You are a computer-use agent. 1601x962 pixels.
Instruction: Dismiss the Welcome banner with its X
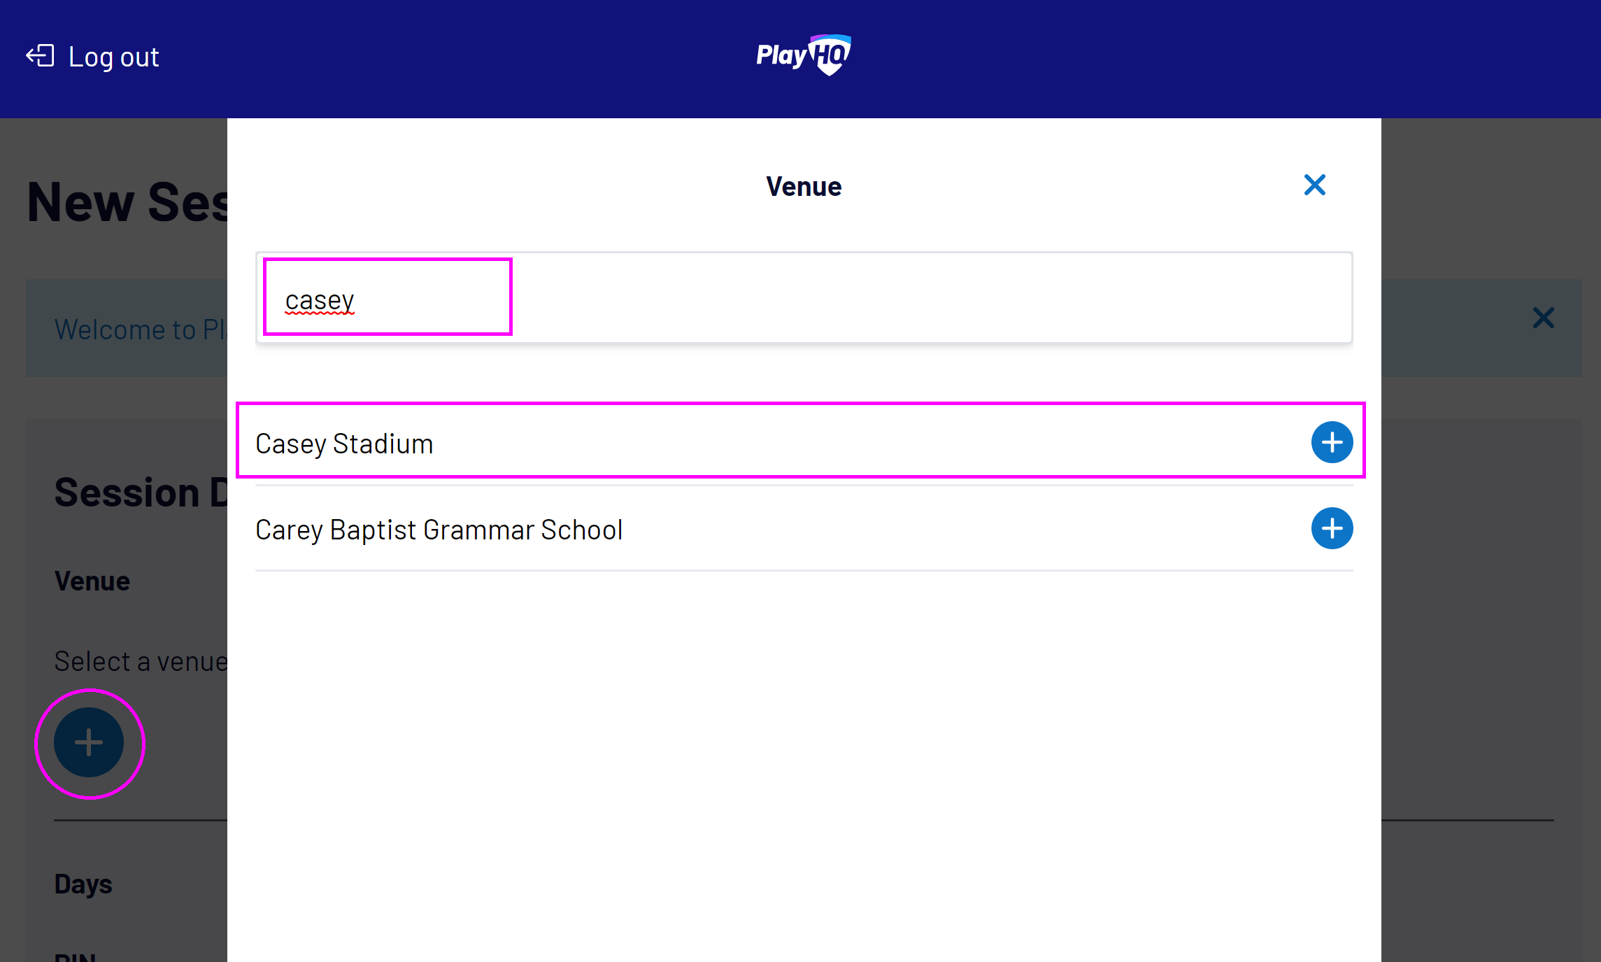[x=1543, y=318]
